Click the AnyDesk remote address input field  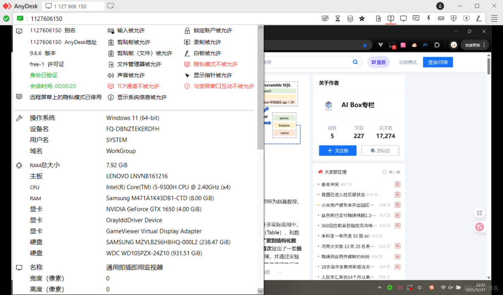[73, 6]
